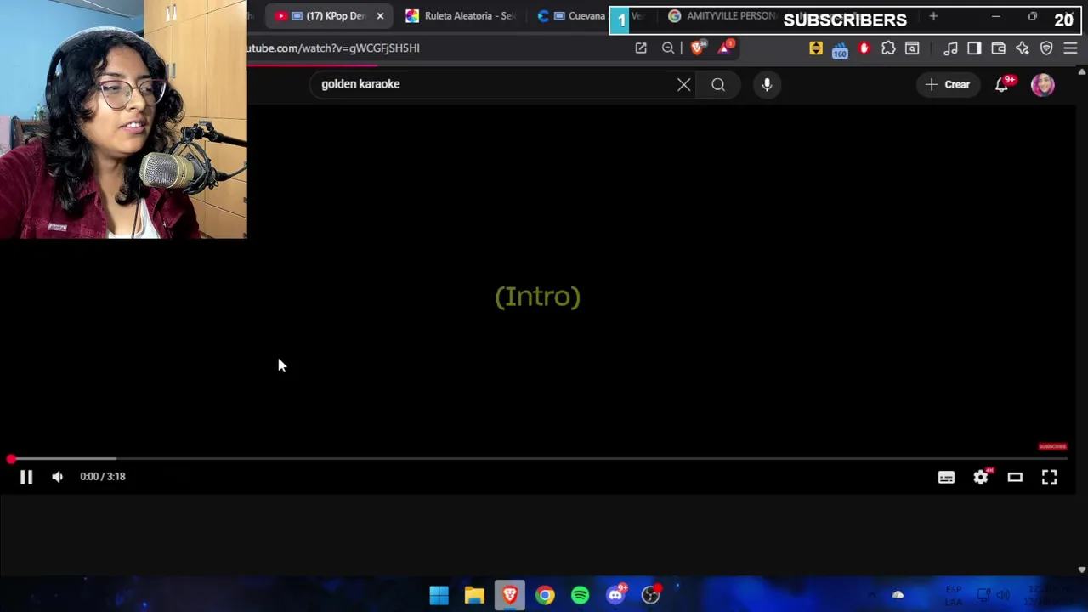The image size is (1088, 612).
Task: Open the YouTube account avatar menu
Action: [1043, 84]
